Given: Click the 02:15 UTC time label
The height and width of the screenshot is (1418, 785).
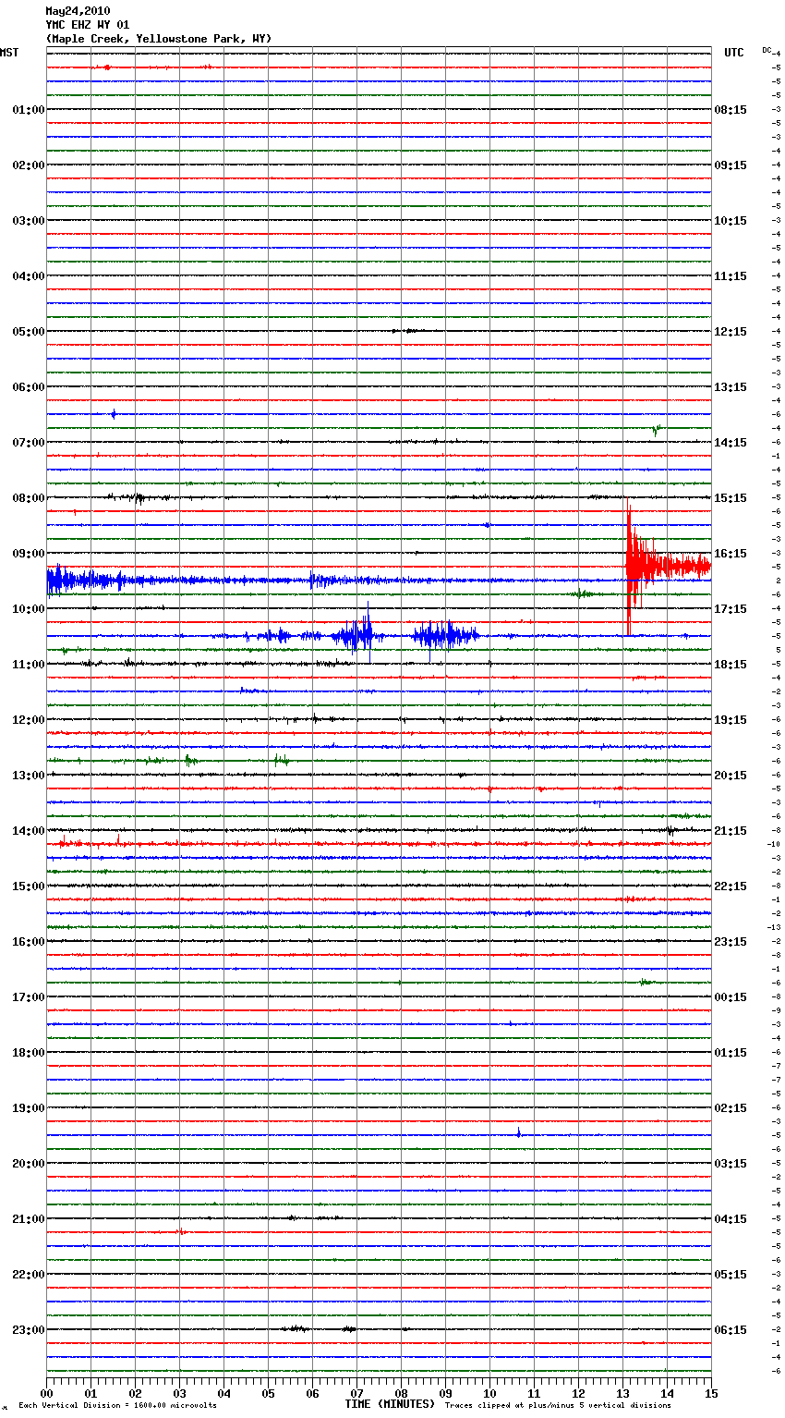Looking at the screenshot, I should coord(731,1108).
